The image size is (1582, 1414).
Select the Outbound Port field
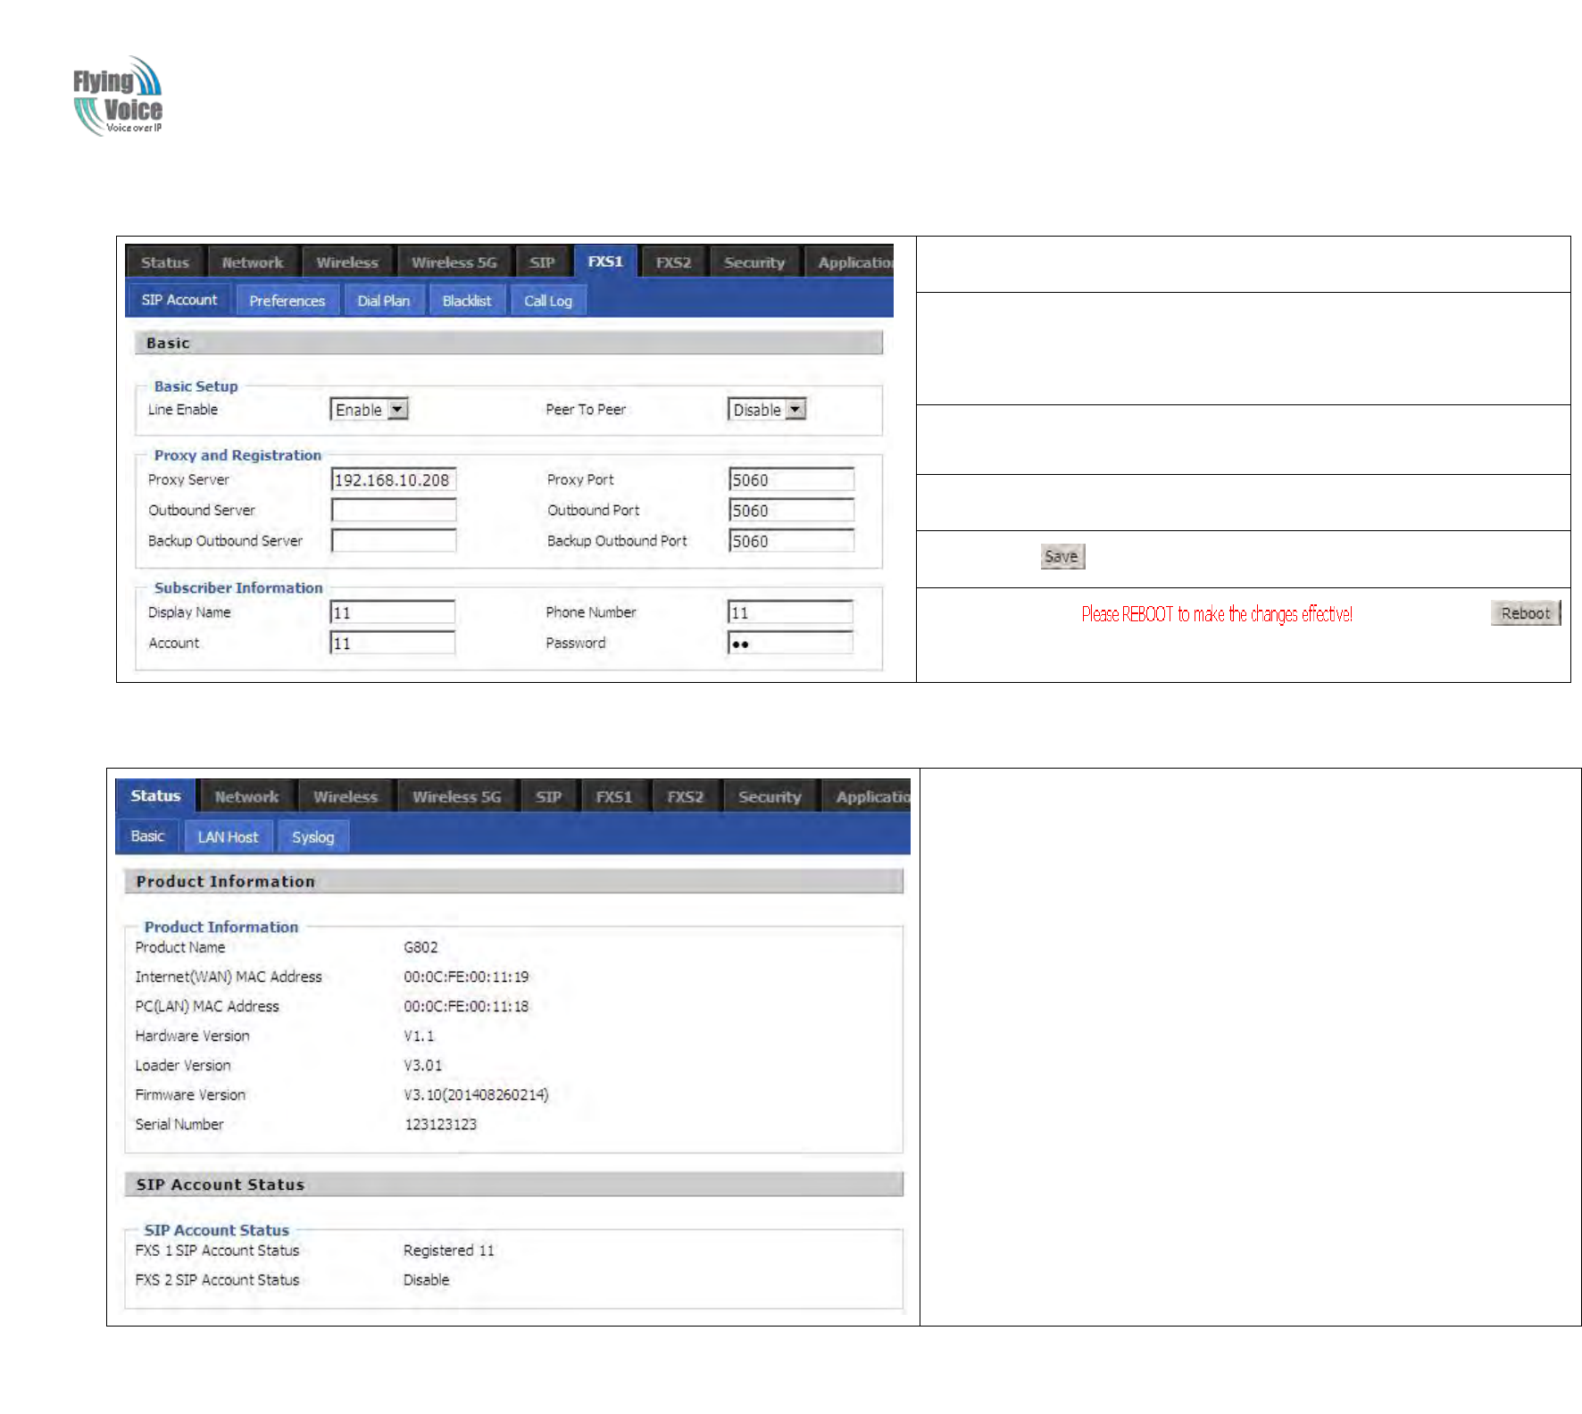tap(791, 511)
